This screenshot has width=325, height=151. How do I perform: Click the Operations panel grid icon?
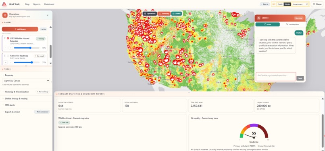(x=5, y=15)
